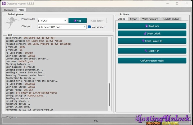Image resolution: width=193 pixels, height=125 pixels.
Task: Click the progress bar showing 0%
Action: (96, 121)
